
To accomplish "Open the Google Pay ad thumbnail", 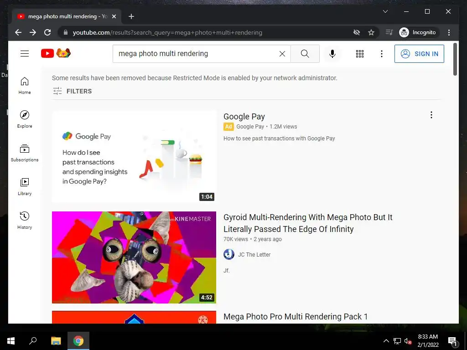I will (134, 157).
